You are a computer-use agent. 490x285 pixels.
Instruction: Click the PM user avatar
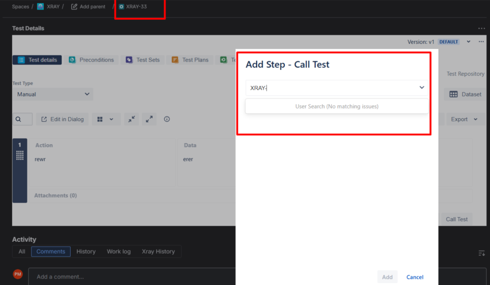click(x=18, y=275)
